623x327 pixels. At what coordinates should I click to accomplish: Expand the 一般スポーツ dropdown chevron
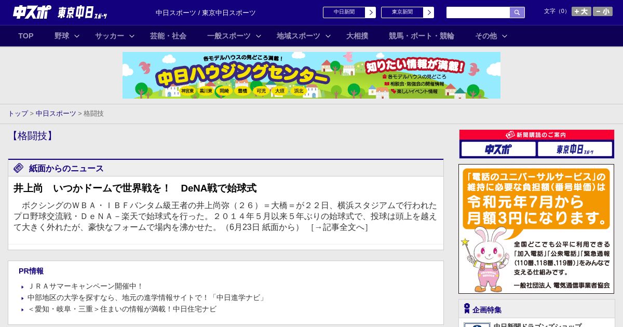259,36
